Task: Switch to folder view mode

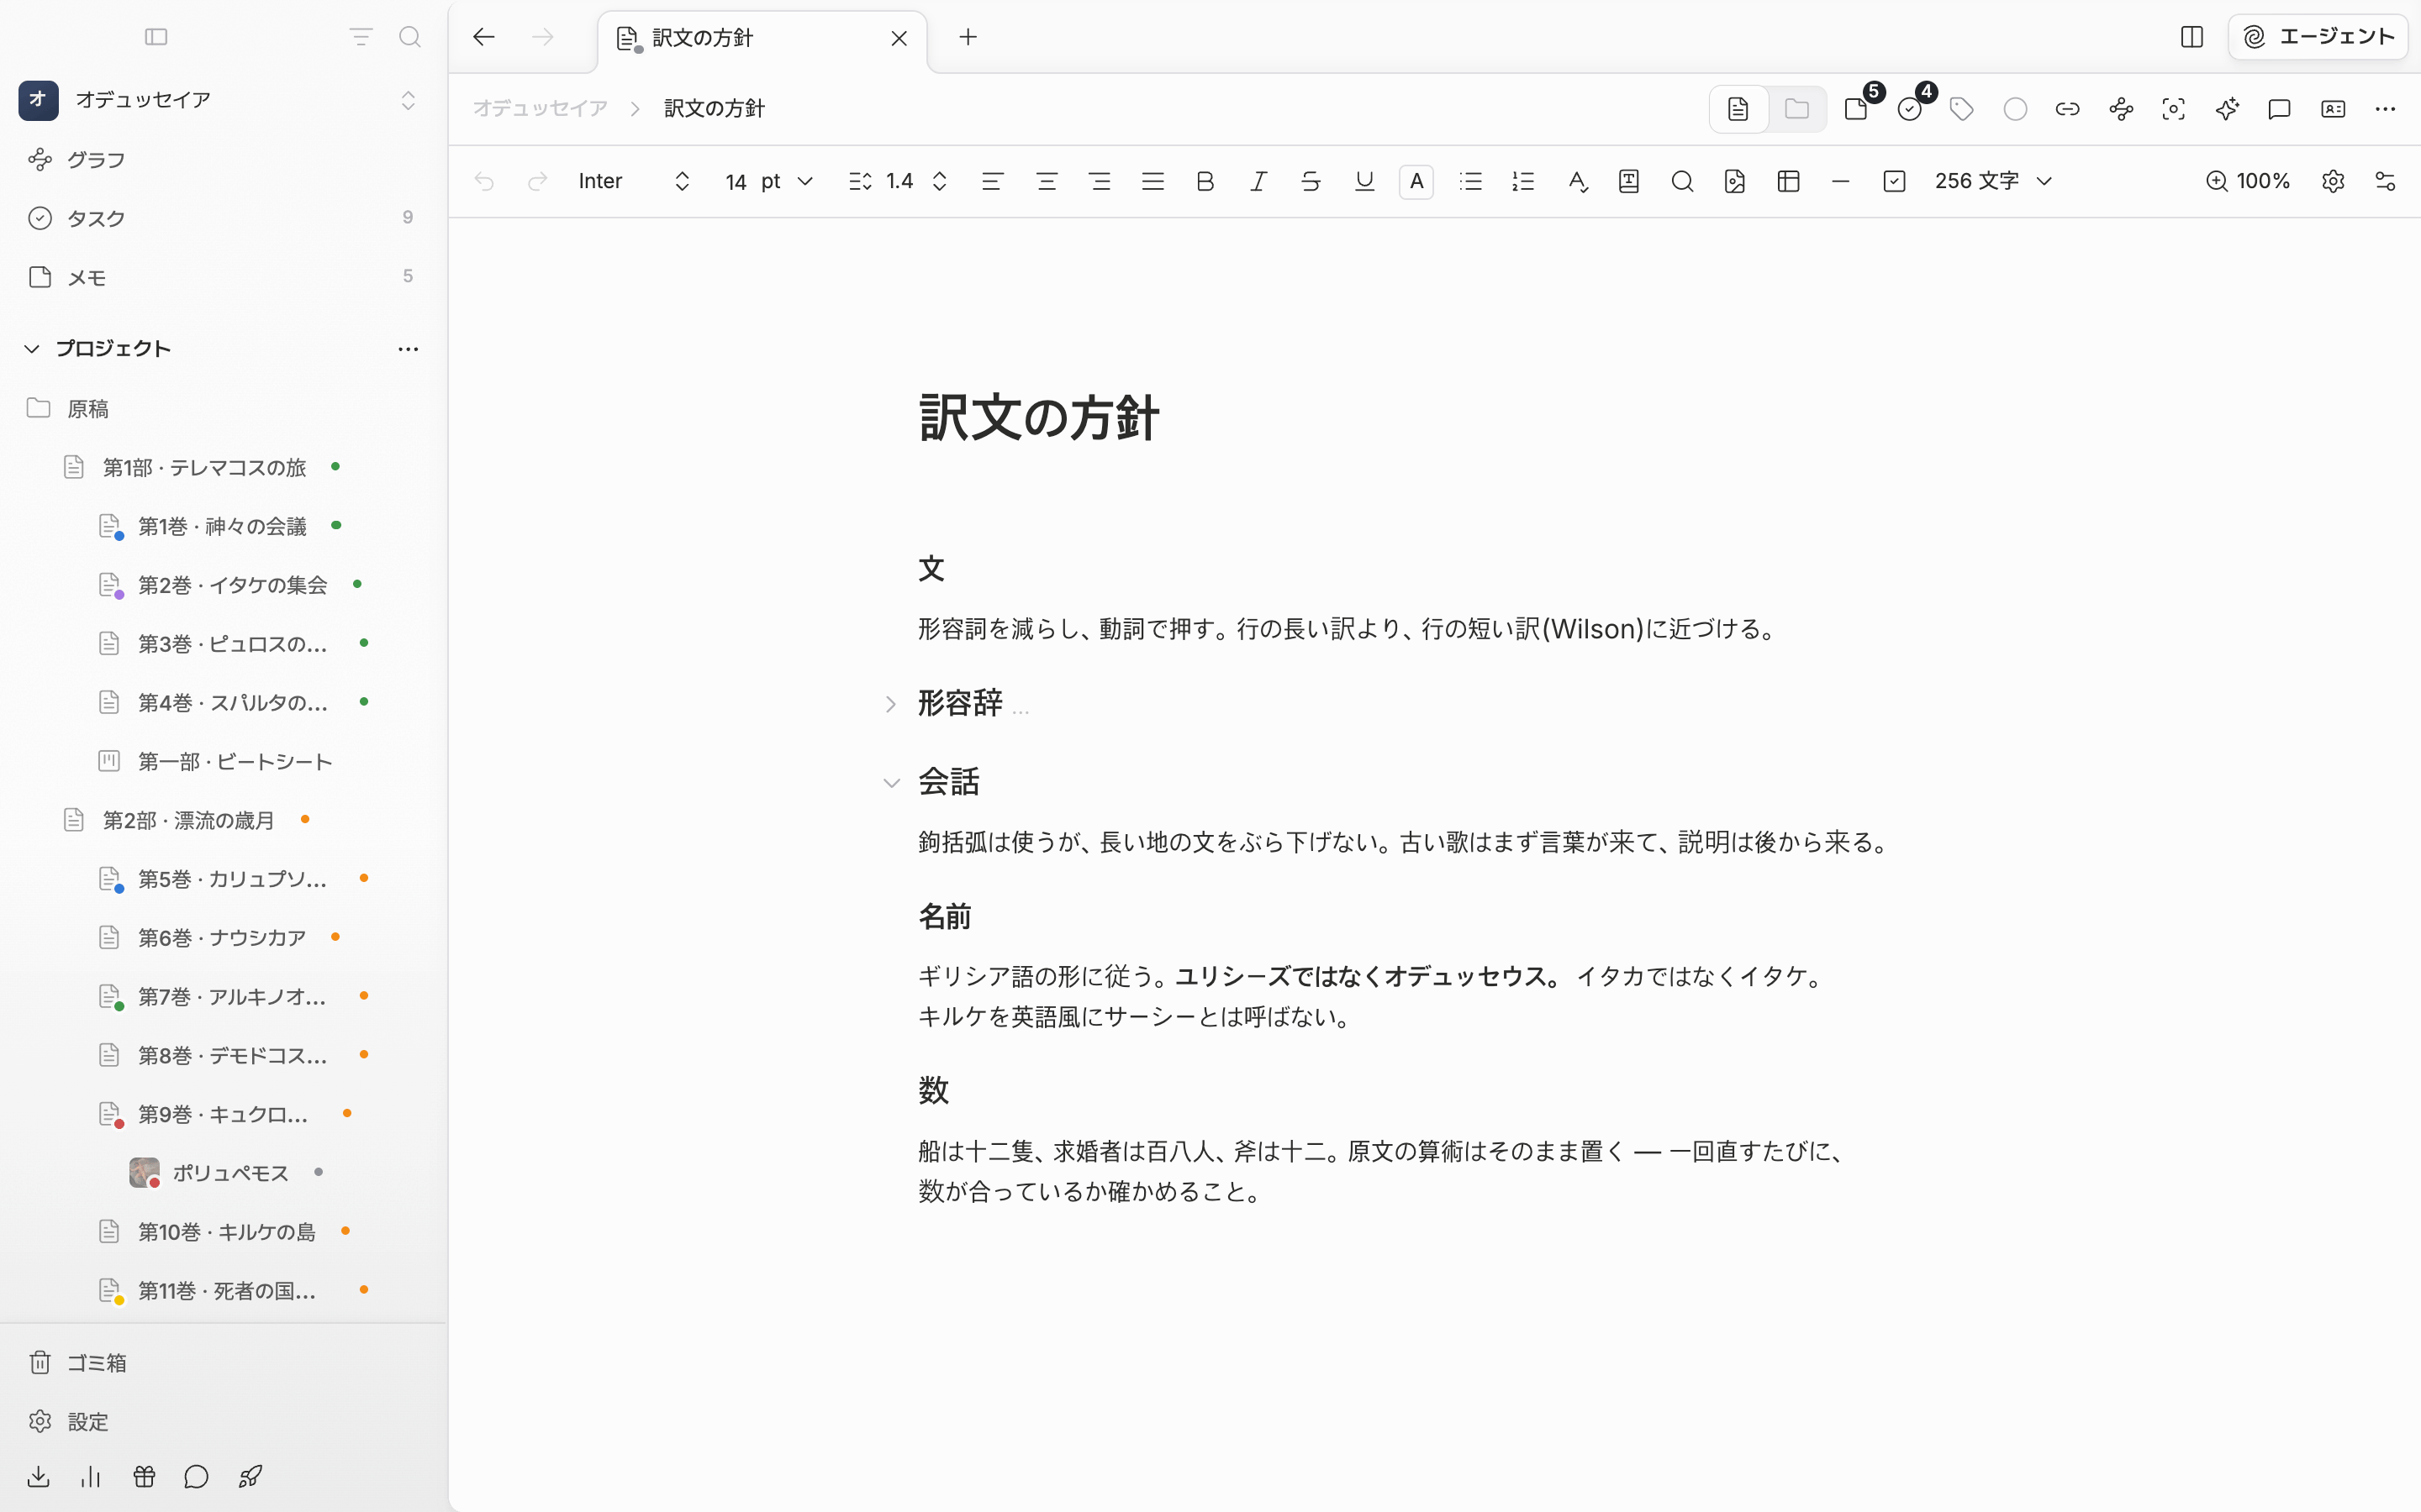Action: (1796, 109)
